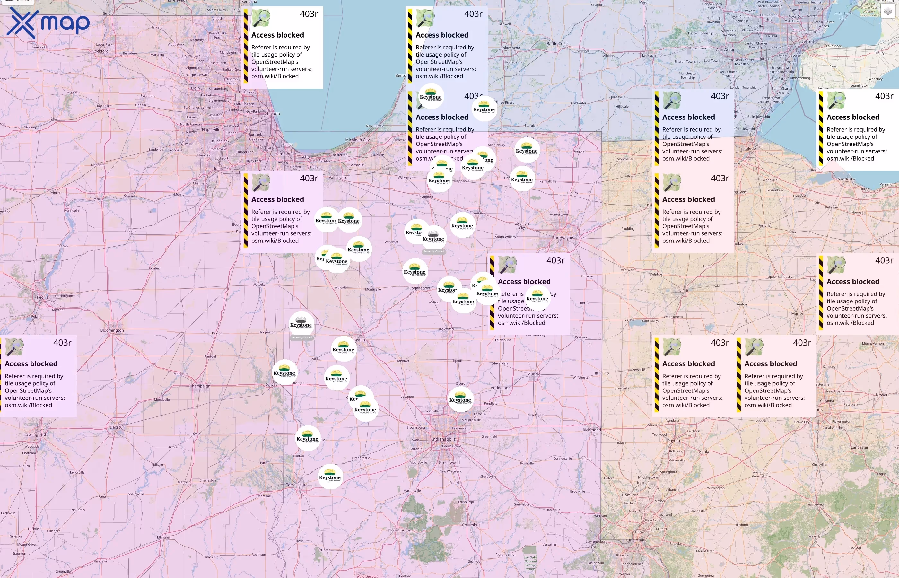
Task: Click the Cincinnati city label
Action: pos(636,540)
